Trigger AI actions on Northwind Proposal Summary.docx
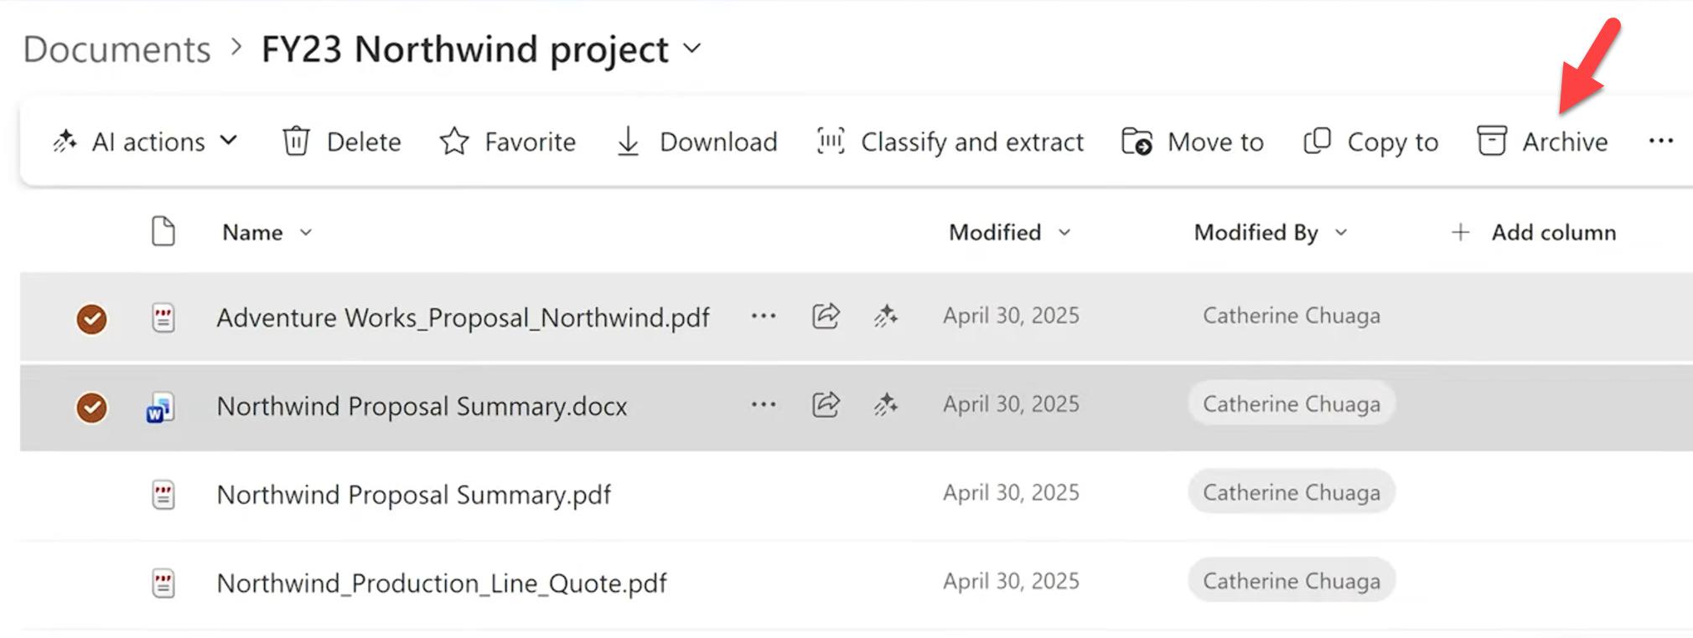Image resolution: width=1693 pixels, height=638 pixels. tap(886, 404)
